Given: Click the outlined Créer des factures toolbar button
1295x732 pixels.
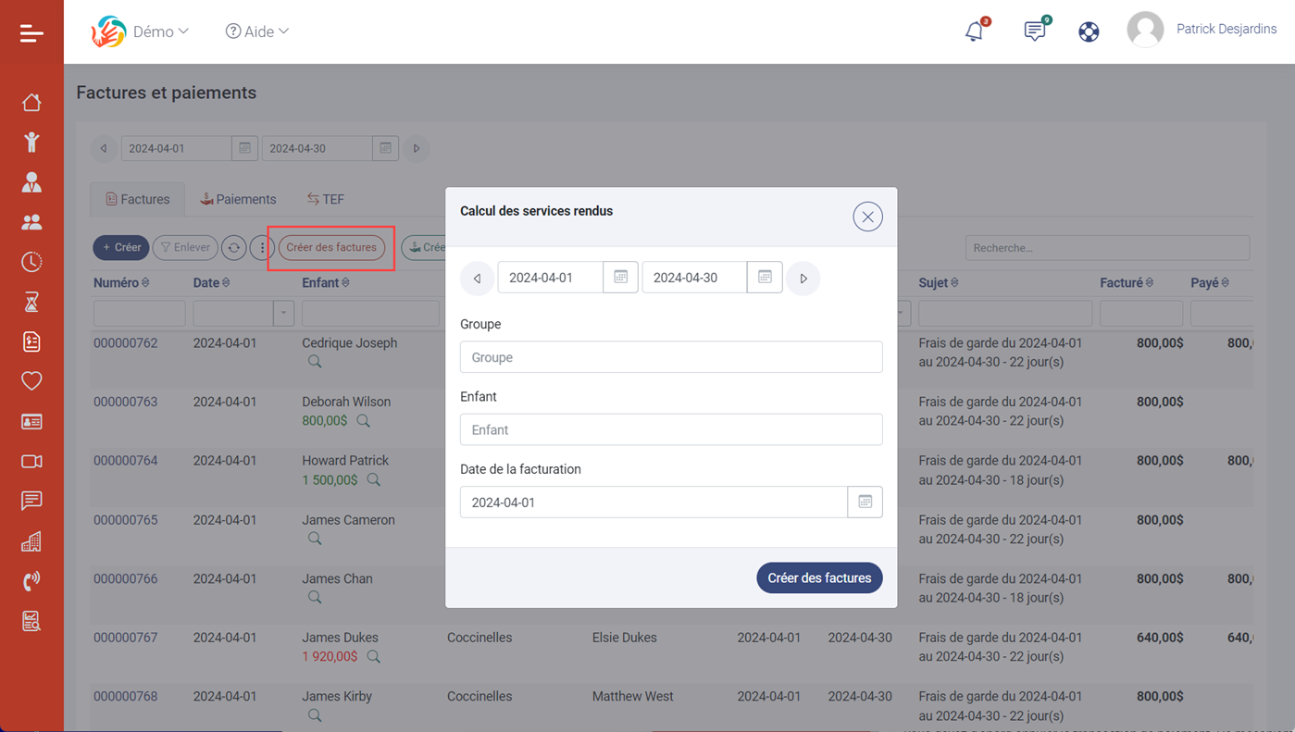Looking at the screenshot, I should coord(331,247).
